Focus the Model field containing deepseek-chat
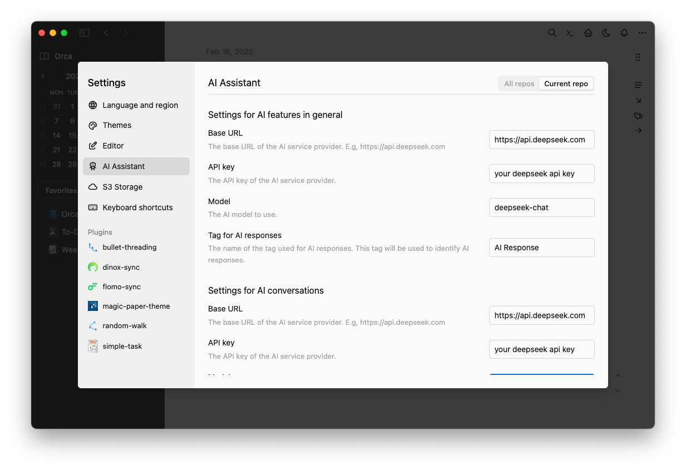 coord(542,207)
